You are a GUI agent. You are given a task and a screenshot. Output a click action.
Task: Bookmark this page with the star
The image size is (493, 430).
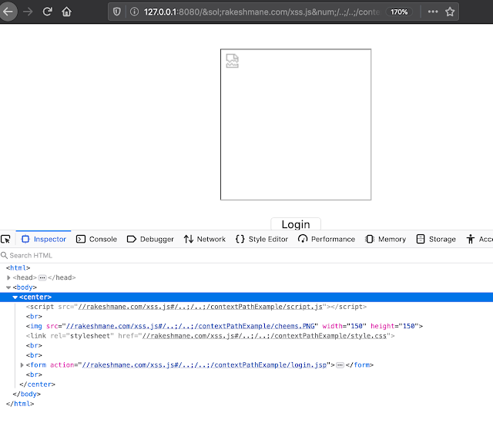pyautogui.click(x=450, y=12)
